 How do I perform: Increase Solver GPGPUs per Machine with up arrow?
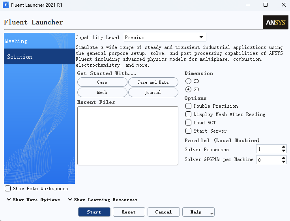pos(284,158)
